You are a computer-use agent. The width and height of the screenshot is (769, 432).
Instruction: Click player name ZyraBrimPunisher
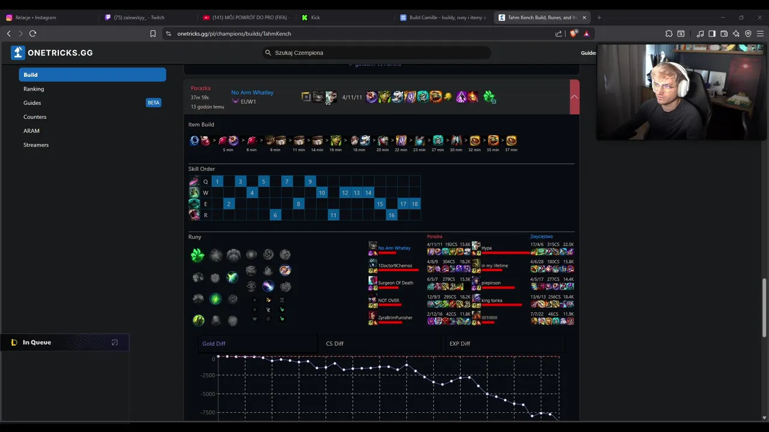(395, 317)
